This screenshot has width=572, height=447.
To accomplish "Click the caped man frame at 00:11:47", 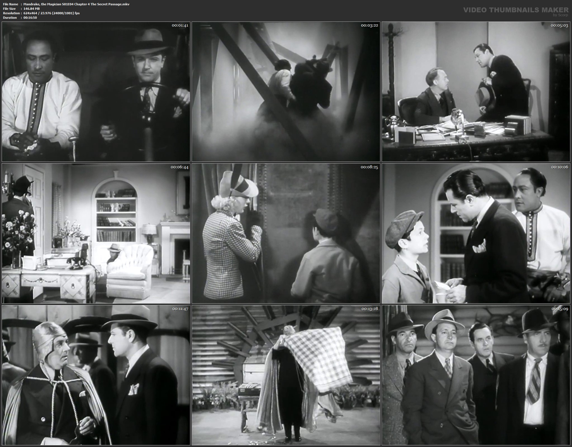I will [x=96, y=375].
